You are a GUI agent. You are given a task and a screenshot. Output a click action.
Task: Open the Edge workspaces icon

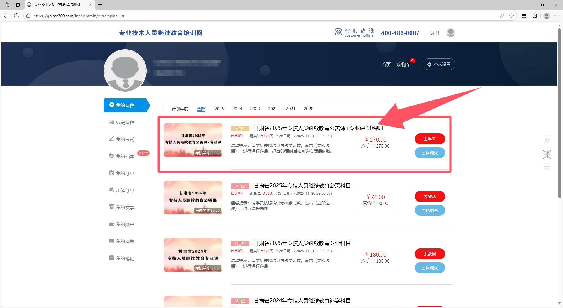(x=7, y=5)
